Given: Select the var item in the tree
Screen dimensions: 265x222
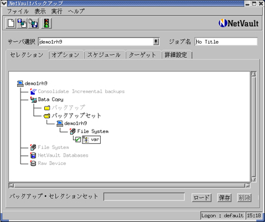Looking at the screenshot, I should coord(91,140).
